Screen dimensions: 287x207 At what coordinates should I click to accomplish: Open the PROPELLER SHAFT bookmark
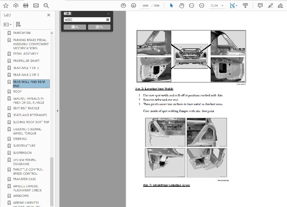[26, 61]
